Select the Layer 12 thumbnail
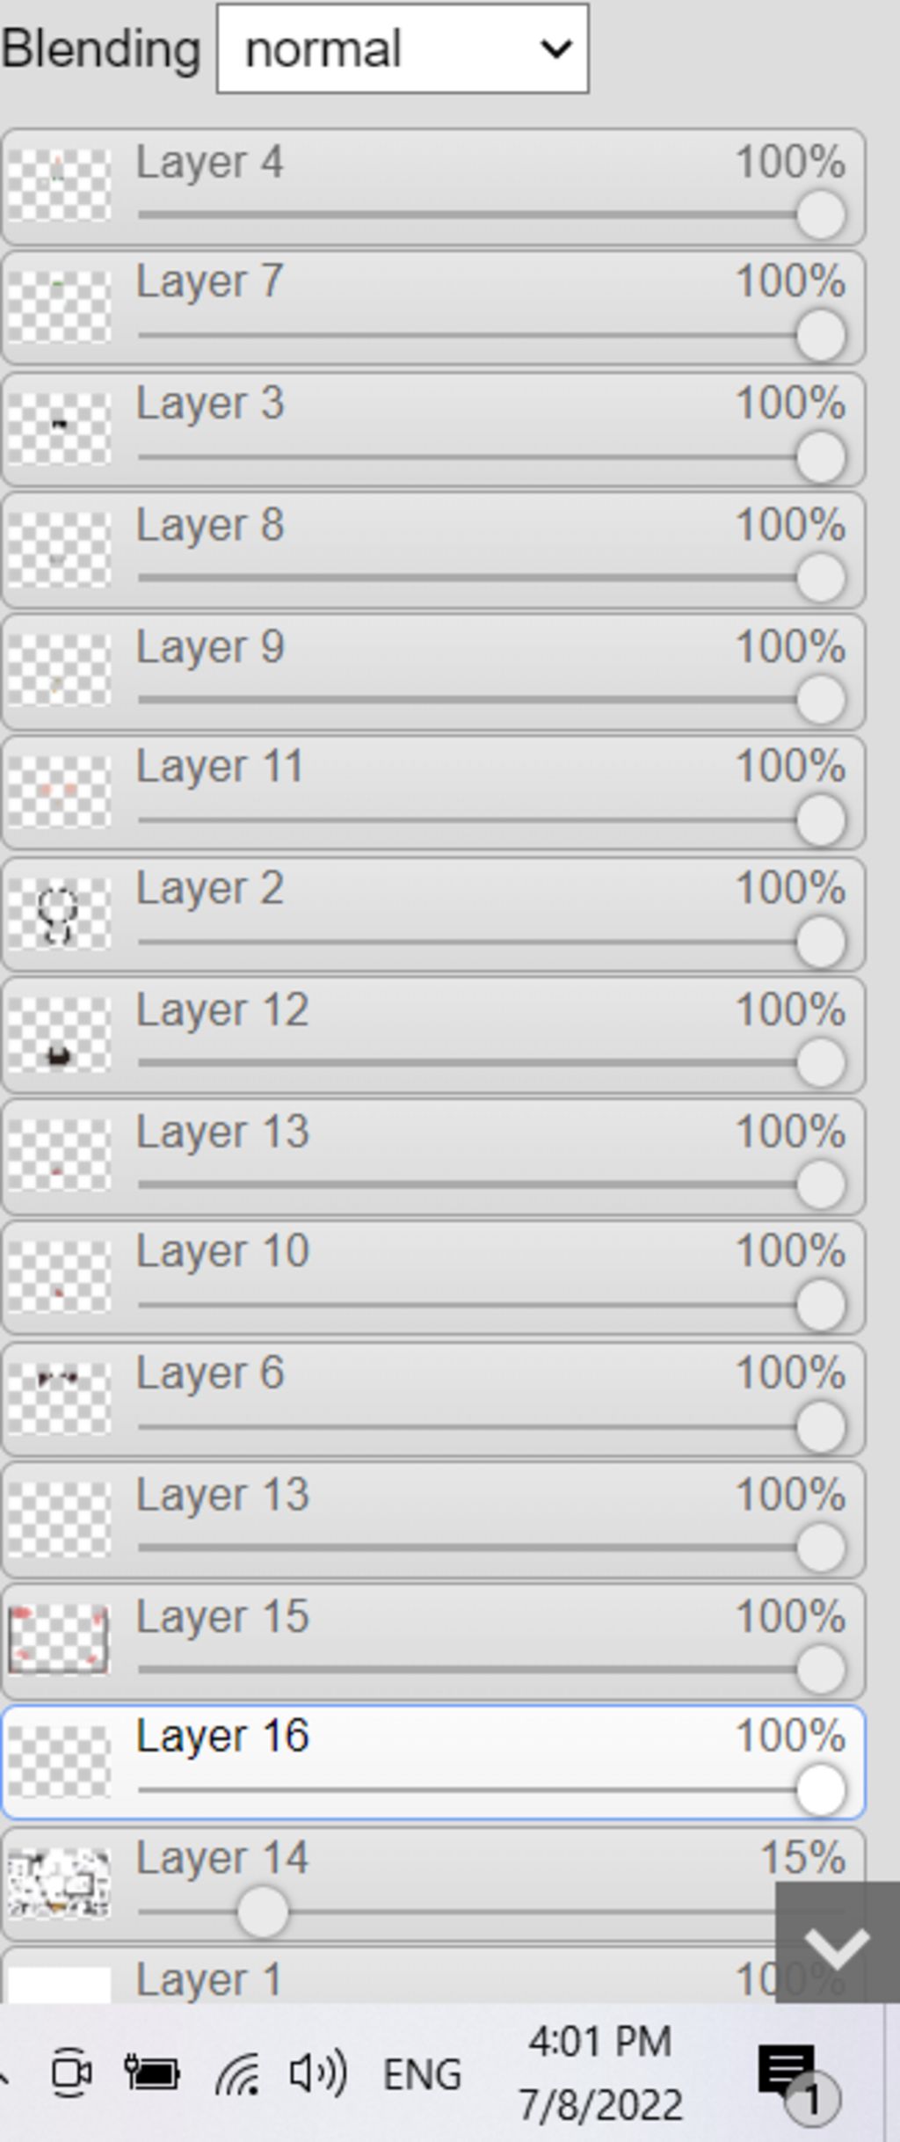Image resolution: width=900 pixels, height=2142 pixels. pos(59,1036)
